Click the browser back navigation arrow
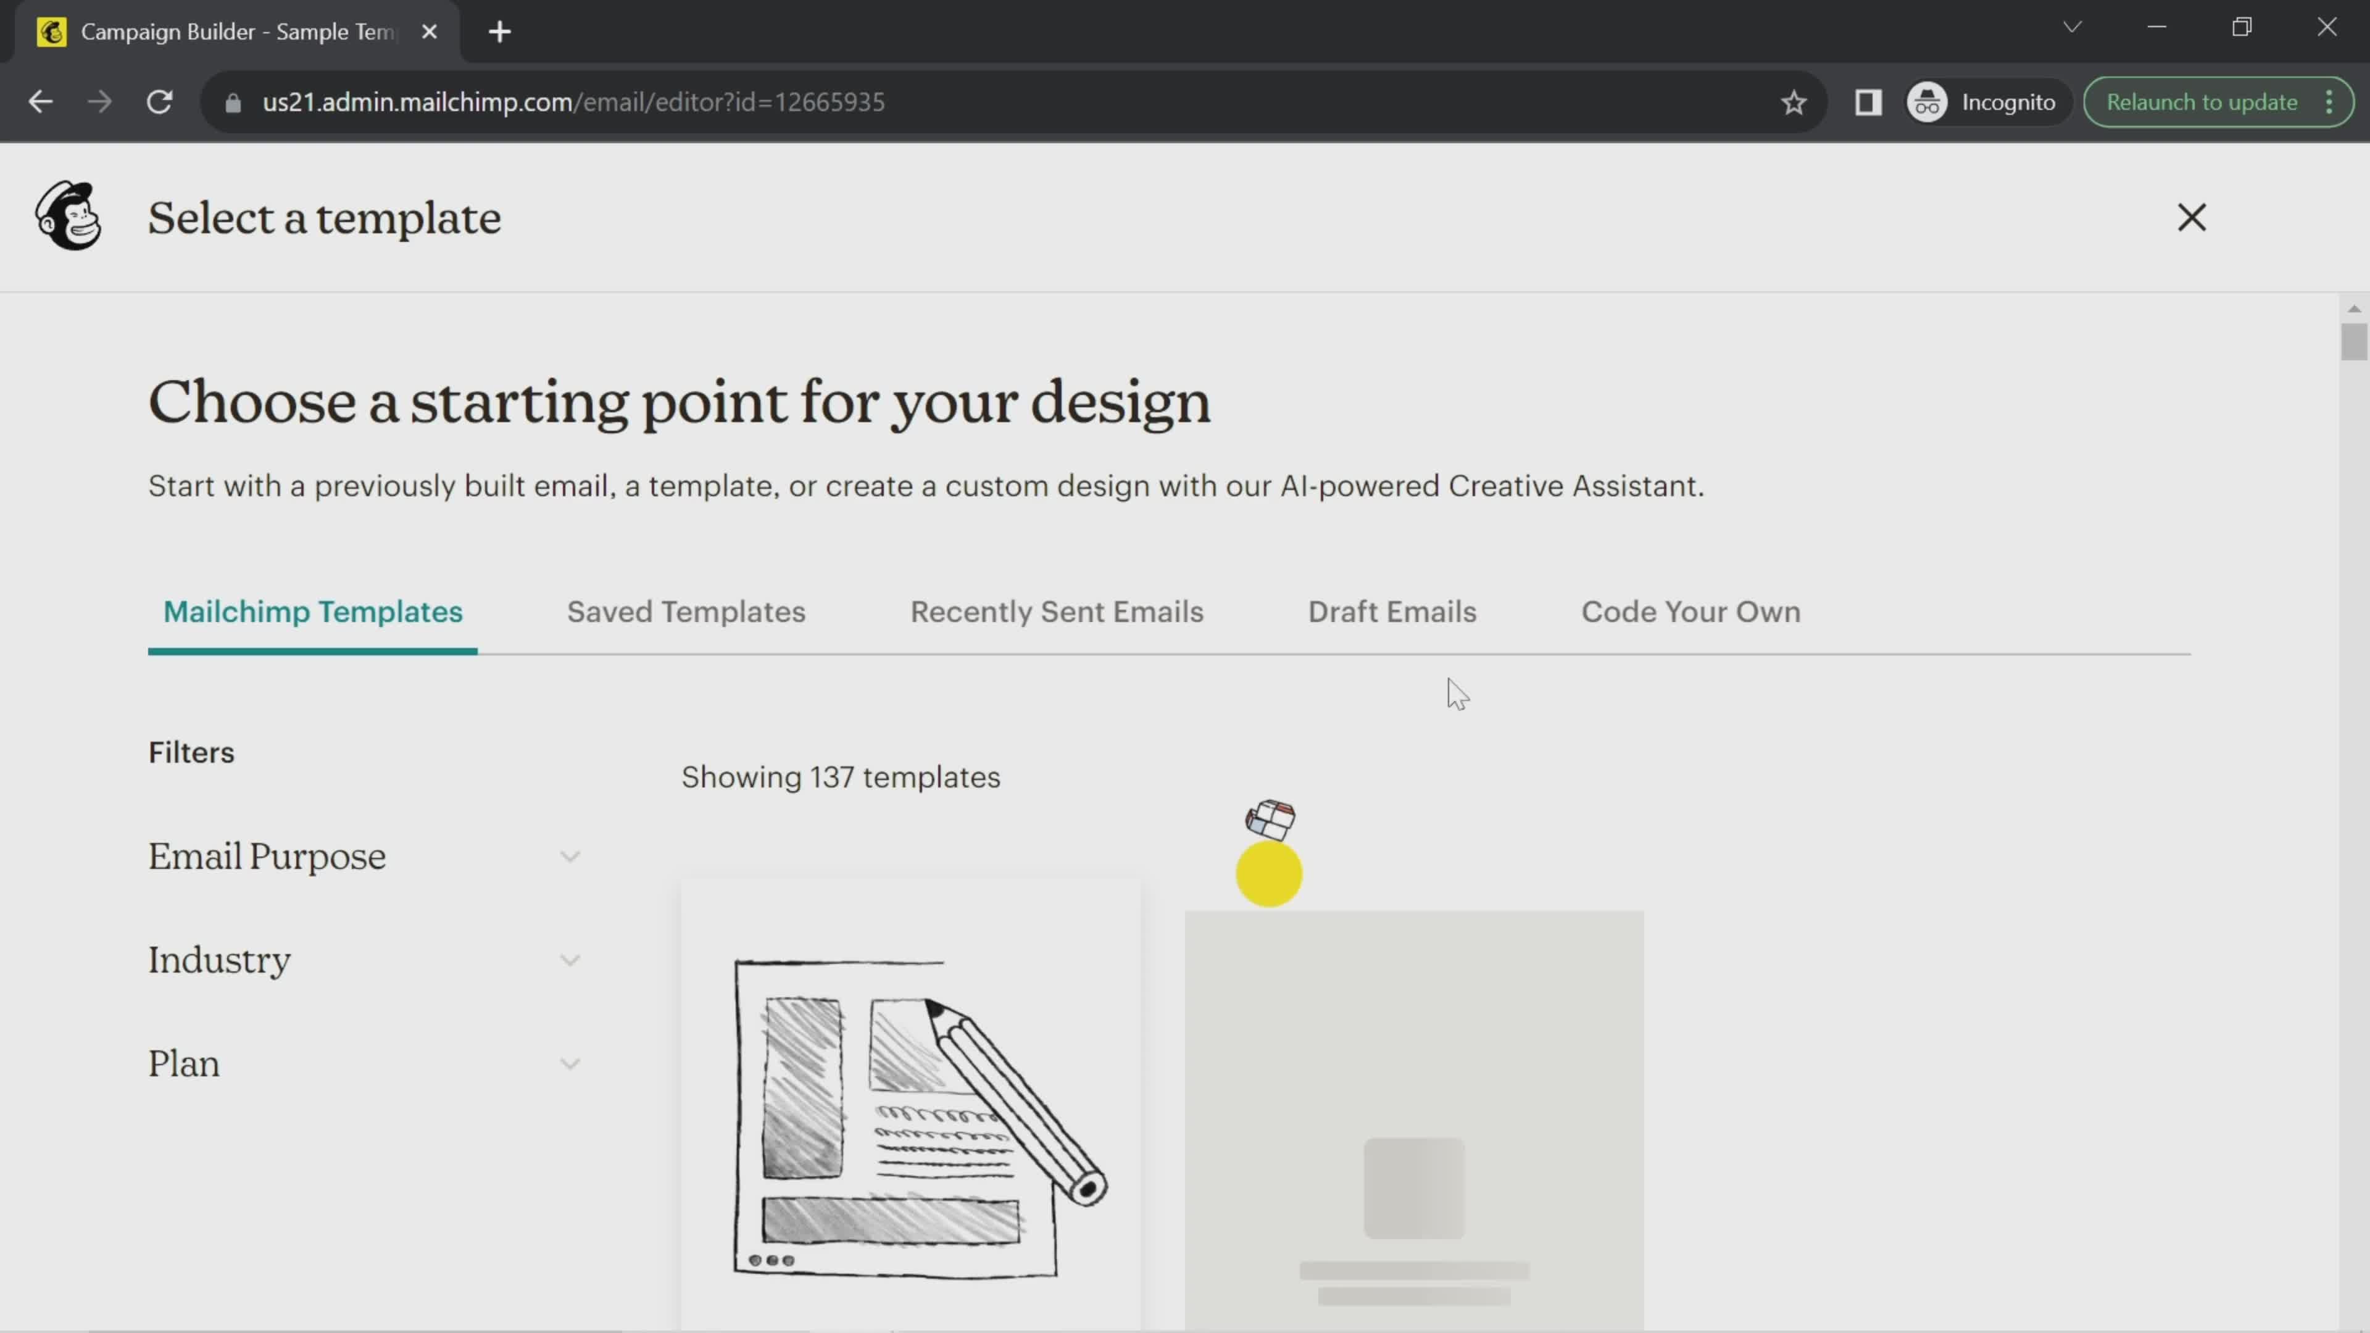 [x=41, y=101]
